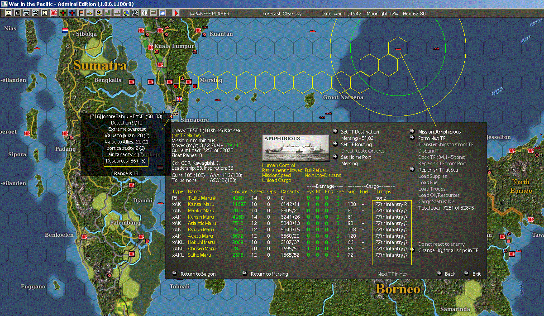Choose Form New TF option
544x316 pixels.
[432, 138]
